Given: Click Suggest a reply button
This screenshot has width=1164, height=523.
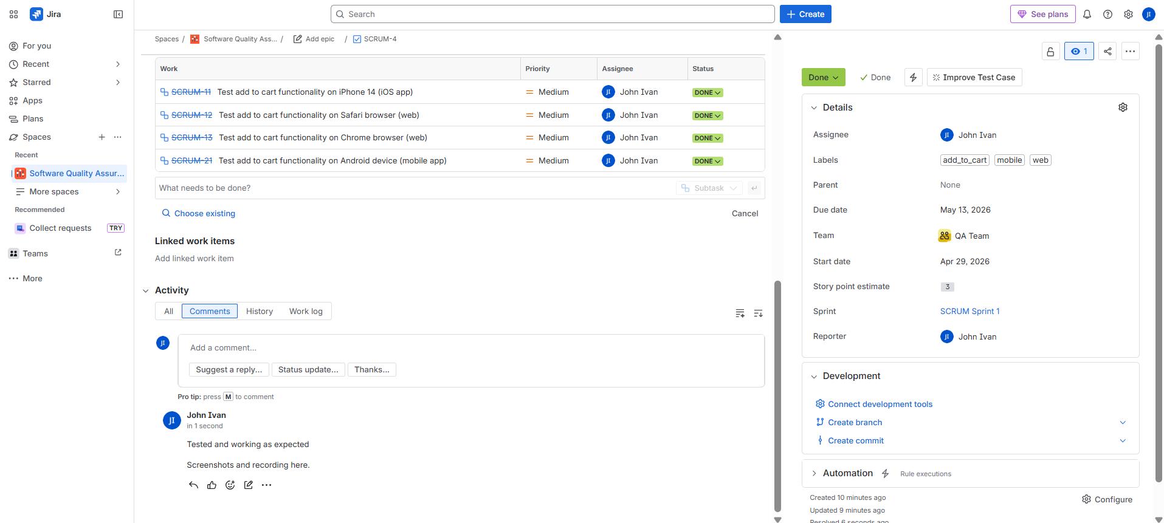Looking at the screenshot, I should 229,369.
